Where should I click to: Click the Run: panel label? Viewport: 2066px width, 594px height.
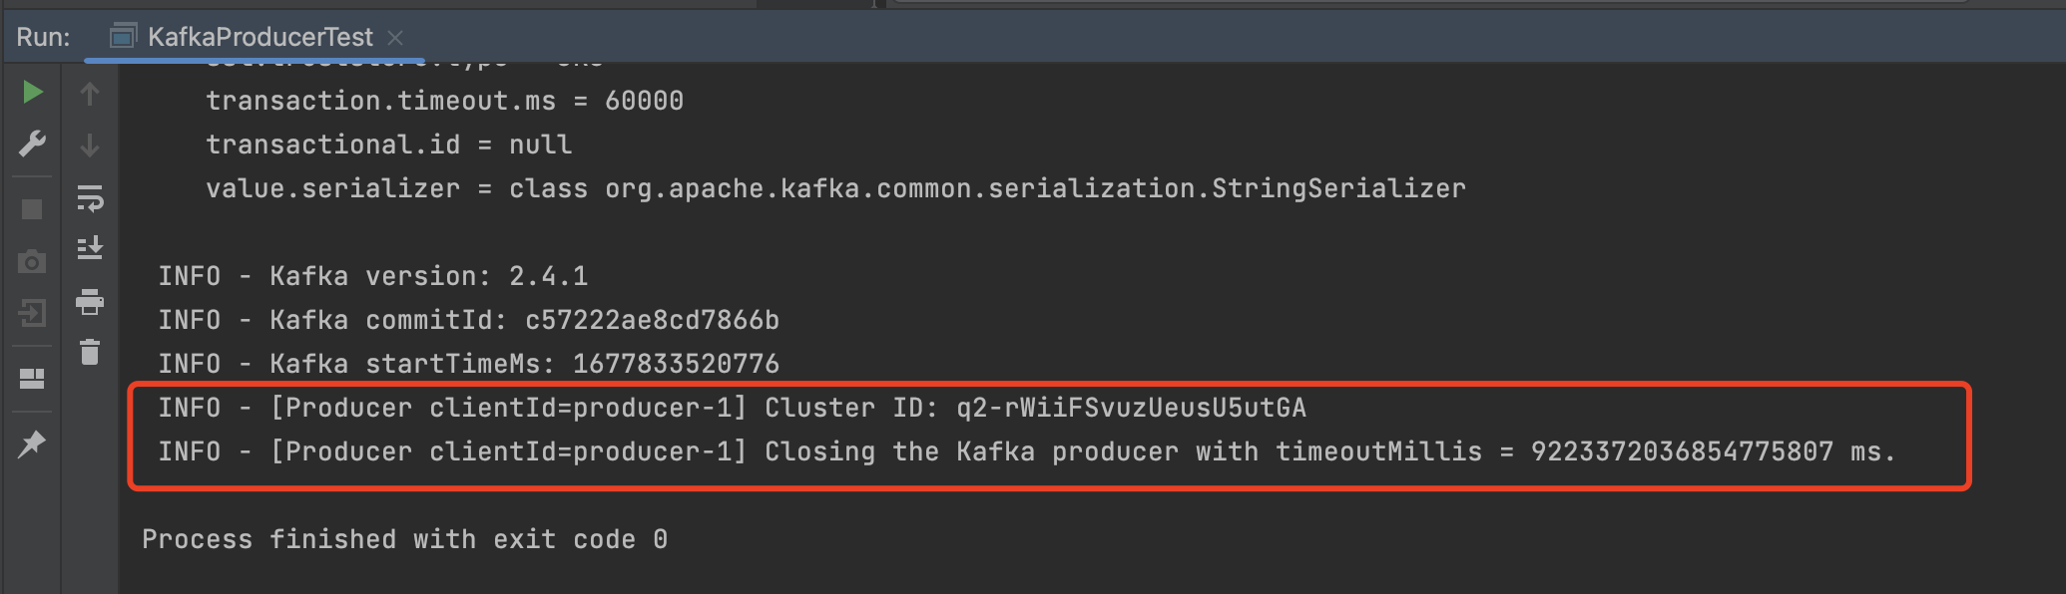point(43,37)
